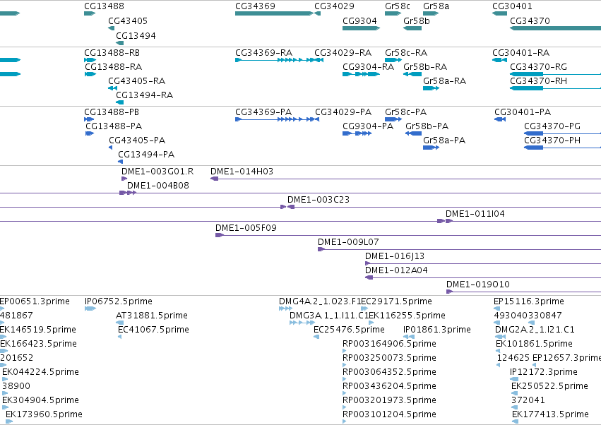Click protein Gr58b-PA

(x=414, y=133)
